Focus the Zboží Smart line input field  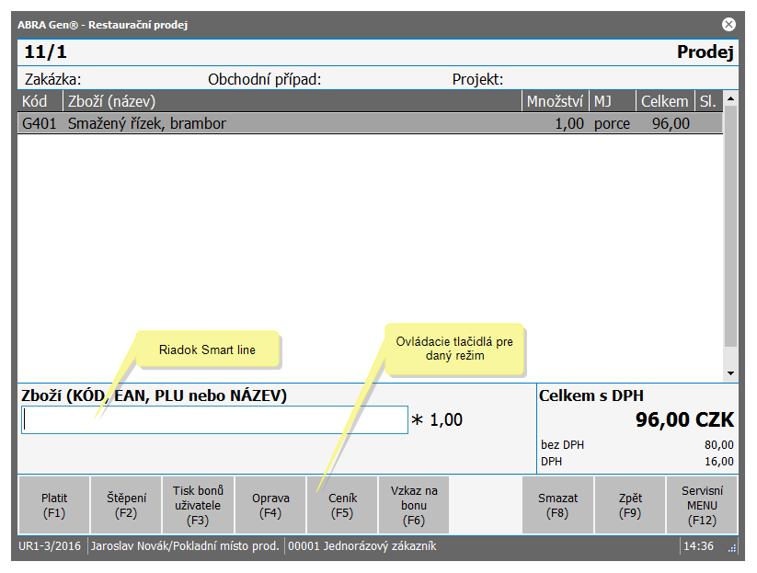pyautogui.click(x=214, y=420)
